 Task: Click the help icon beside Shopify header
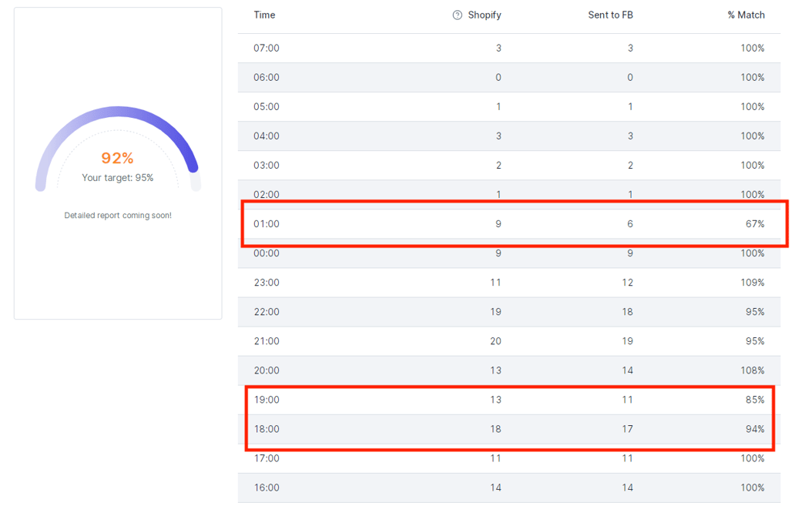click(458, 15)
